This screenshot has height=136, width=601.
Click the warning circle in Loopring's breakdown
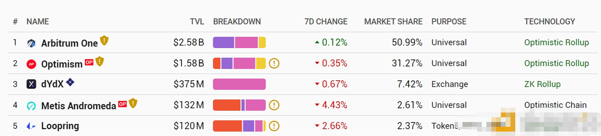[274, 126]
